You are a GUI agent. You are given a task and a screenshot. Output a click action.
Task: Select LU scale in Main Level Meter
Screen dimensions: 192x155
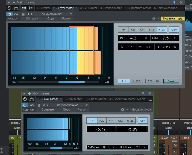coord(124,81)
